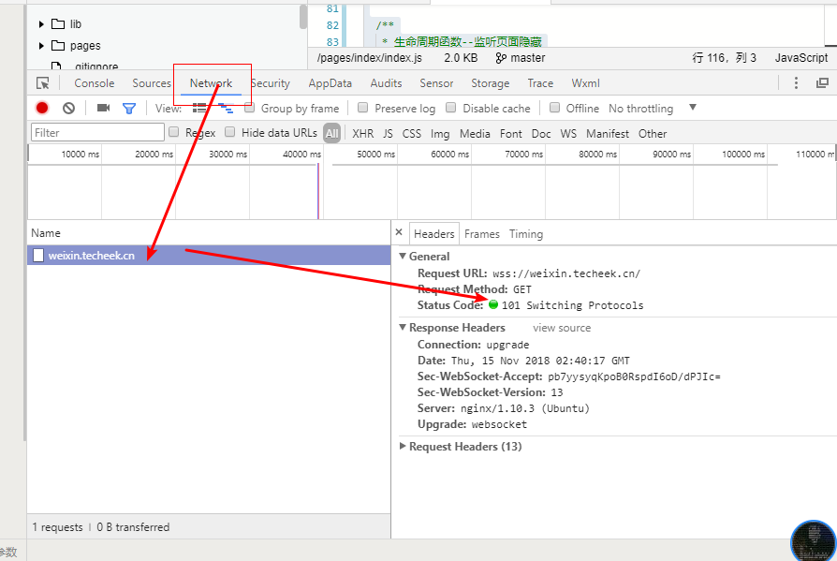The height and width of the screenshot is (561, 837).
Task: Toggle the filter funnel icon
Action: tap(129, 108)
